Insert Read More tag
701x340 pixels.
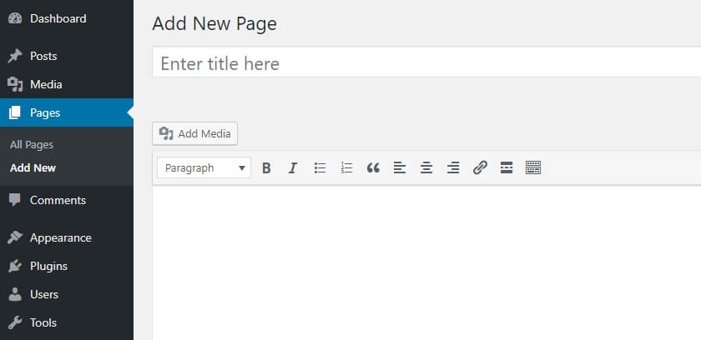(x=507, y=167)
